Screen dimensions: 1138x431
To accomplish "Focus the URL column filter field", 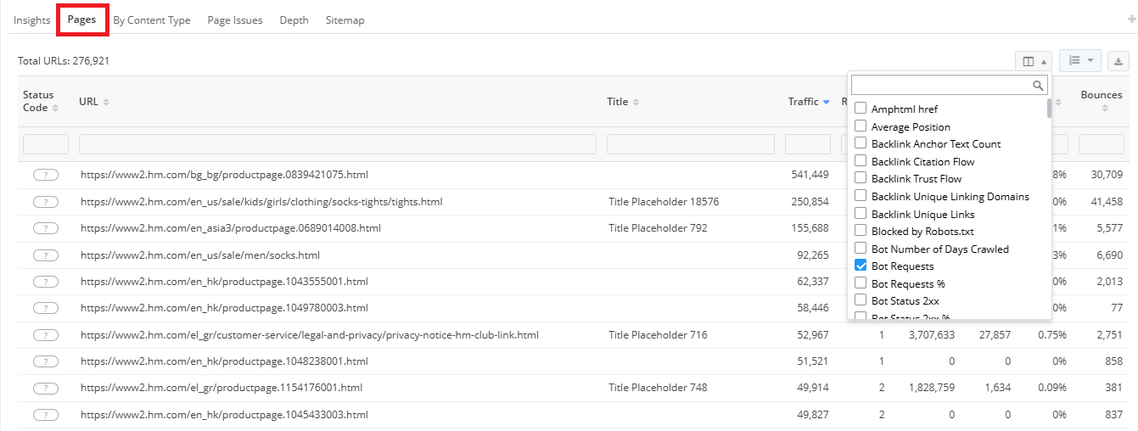I will pos(336,144).
